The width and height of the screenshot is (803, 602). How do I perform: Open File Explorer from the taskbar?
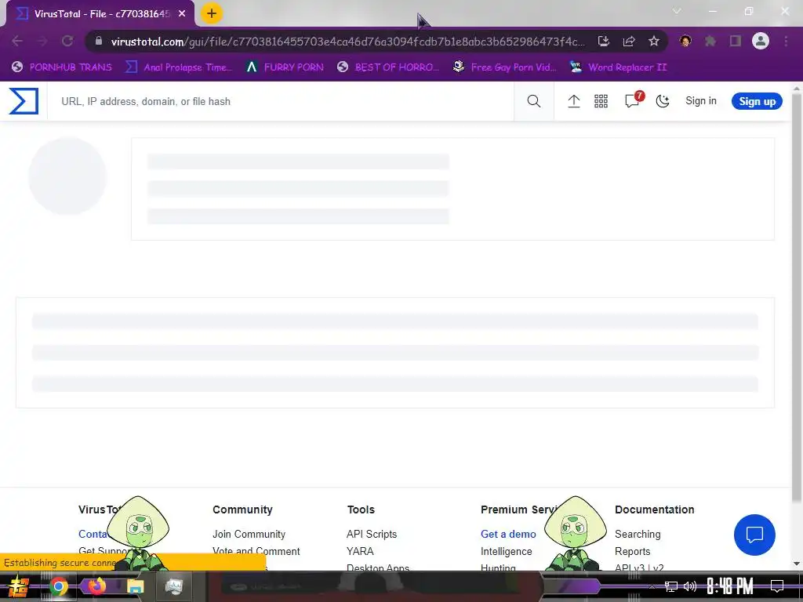135,586
